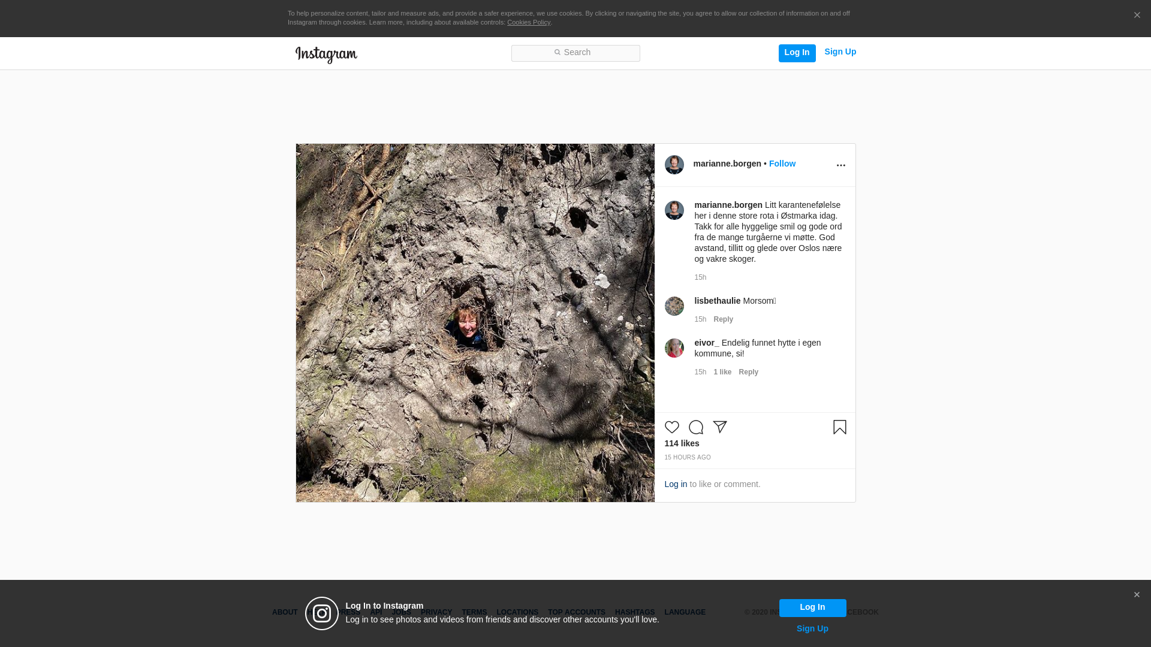Open marianne.borgen profile avatar in post header
The height and width of the screenshot is (647, 1151).
[674, 165]
